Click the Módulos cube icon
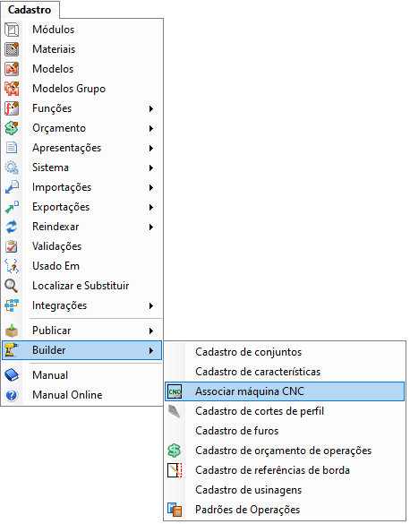This screenshot has height=524, width=410. pos(12,30)
